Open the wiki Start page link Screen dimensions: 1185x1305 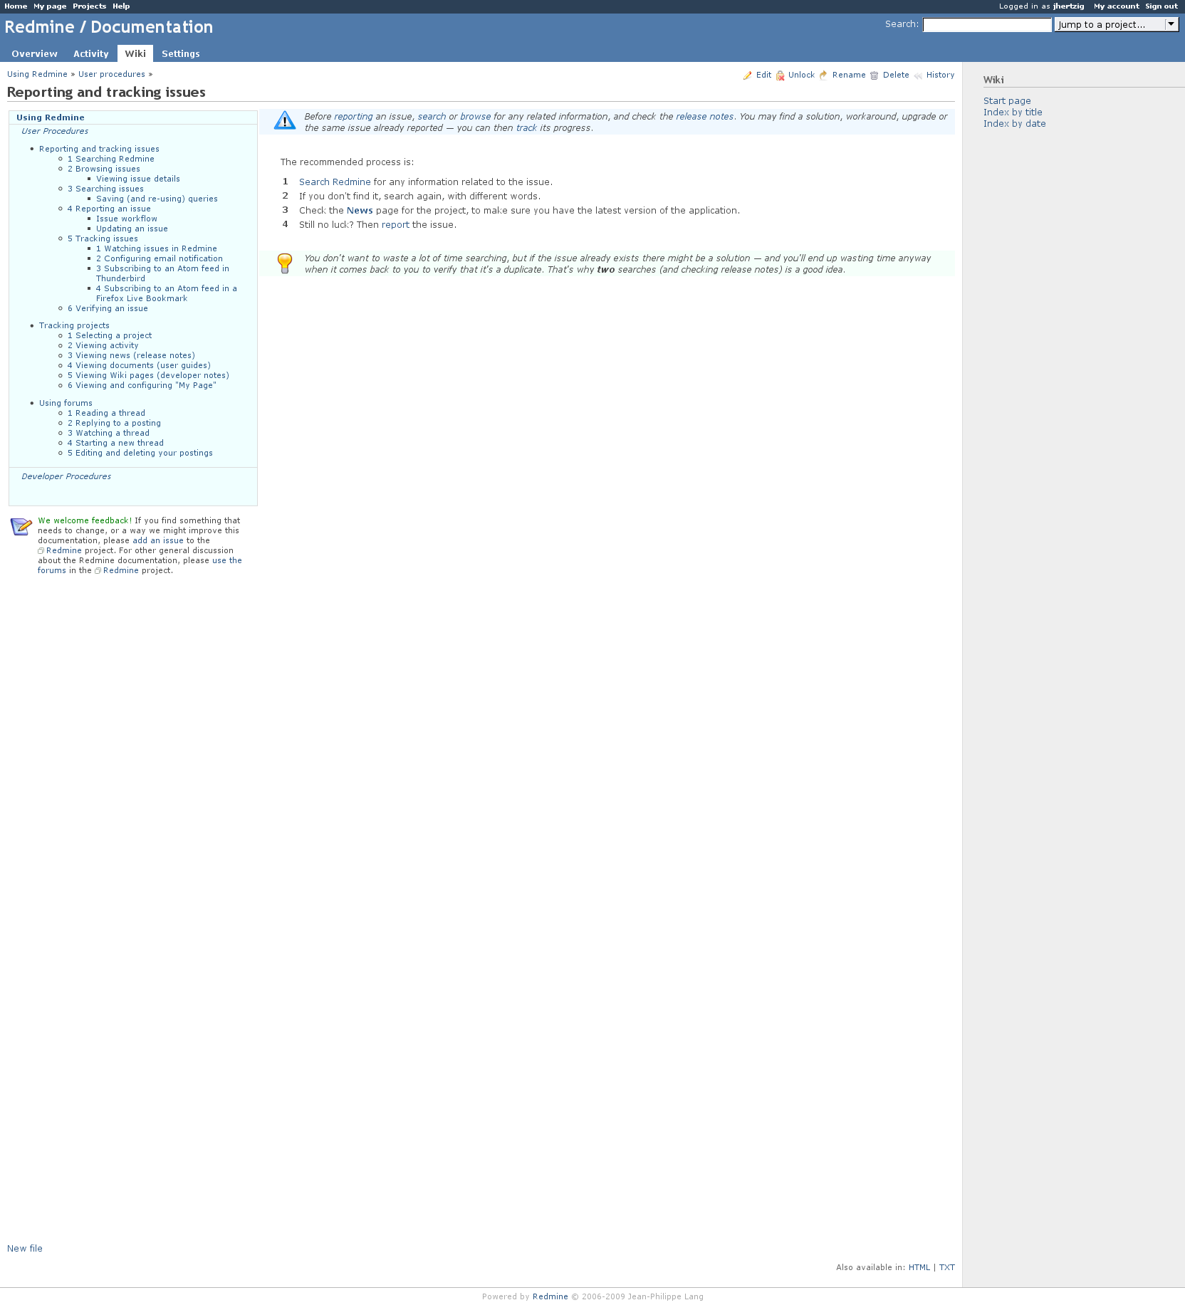pos(1007,101)
